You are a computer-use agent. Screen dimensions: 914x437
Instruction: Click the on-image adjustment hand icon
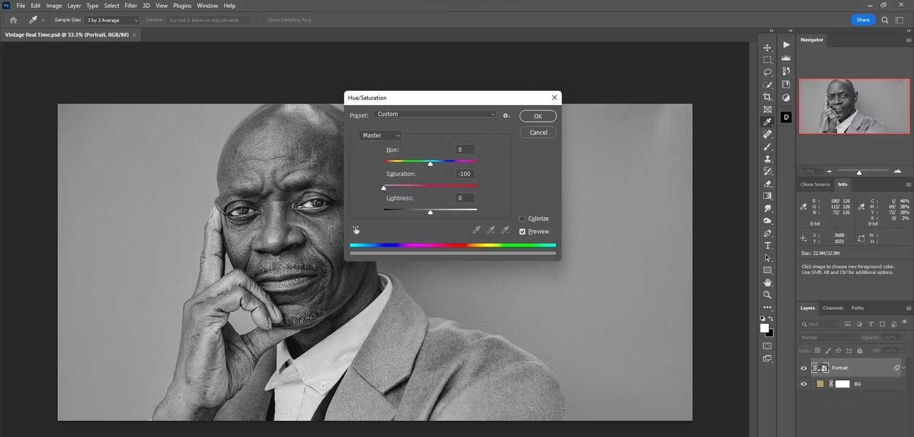356,230
